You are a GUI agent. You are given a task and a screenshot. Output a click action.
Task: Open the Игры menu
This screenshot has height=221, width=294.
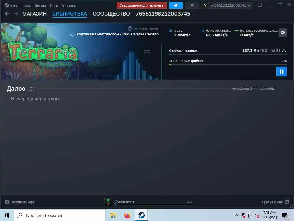tap(54, 5)
